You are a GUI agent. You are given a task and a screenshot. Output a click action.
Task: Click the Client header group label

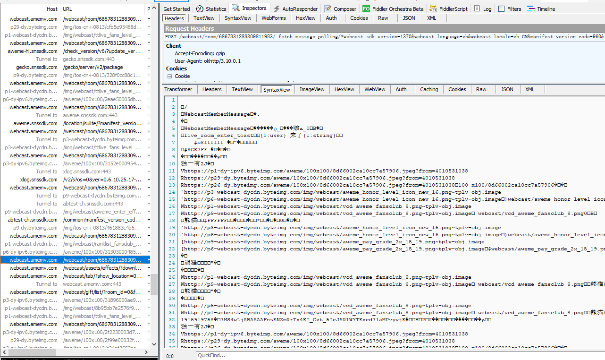tap(174, 46)
